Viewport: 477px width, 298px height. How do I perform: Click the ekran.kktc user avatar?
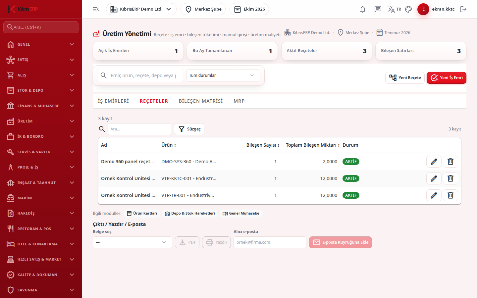[423, 9]
